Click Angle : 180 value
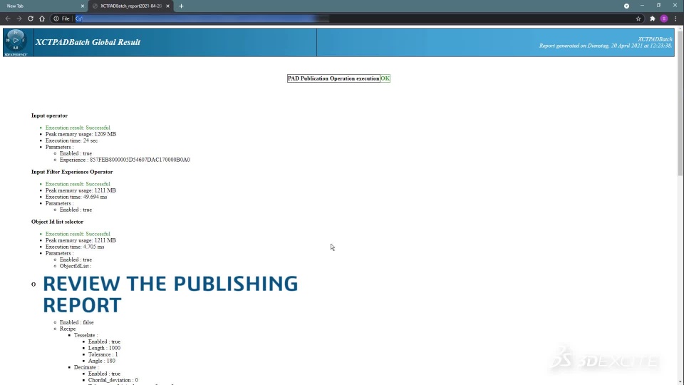684x385 pixels. 102,361
